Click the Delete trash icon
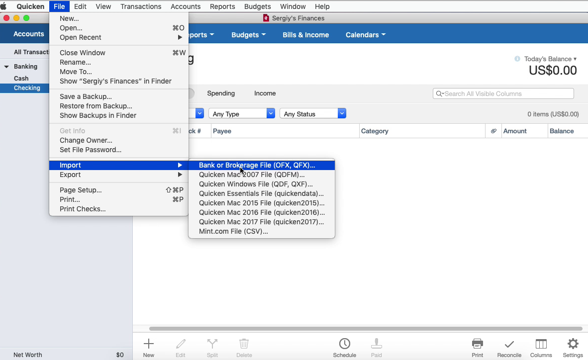This screenshot has height=360, width=588. [x=244, y=344]
